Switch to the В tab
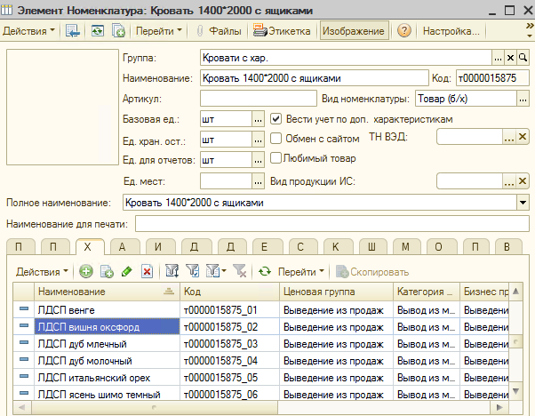 point(507,247)
